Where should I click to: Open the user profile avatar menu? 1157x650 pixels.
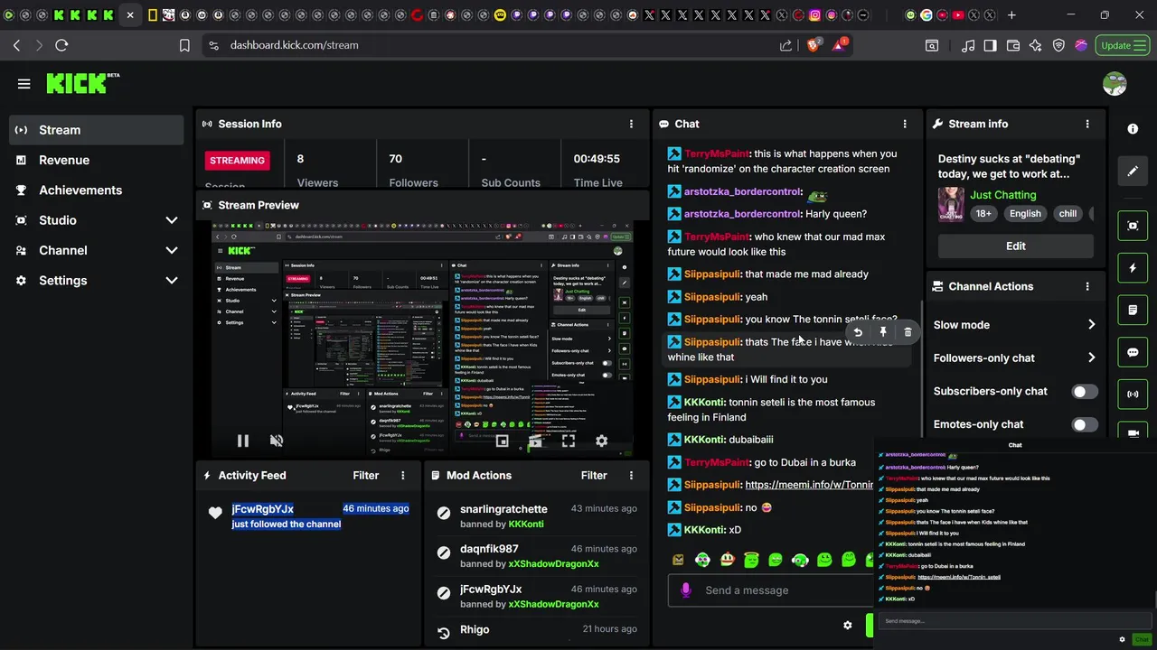coord(1115,83)
